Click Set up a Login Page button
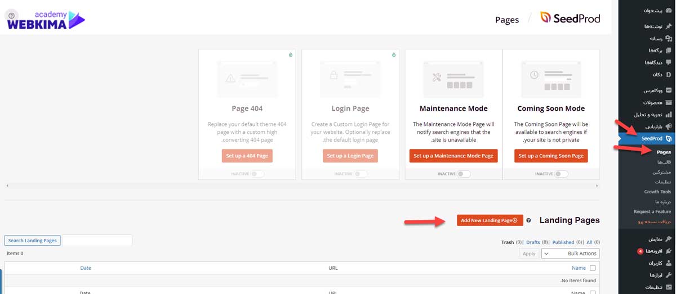 [x=350, y=156]
